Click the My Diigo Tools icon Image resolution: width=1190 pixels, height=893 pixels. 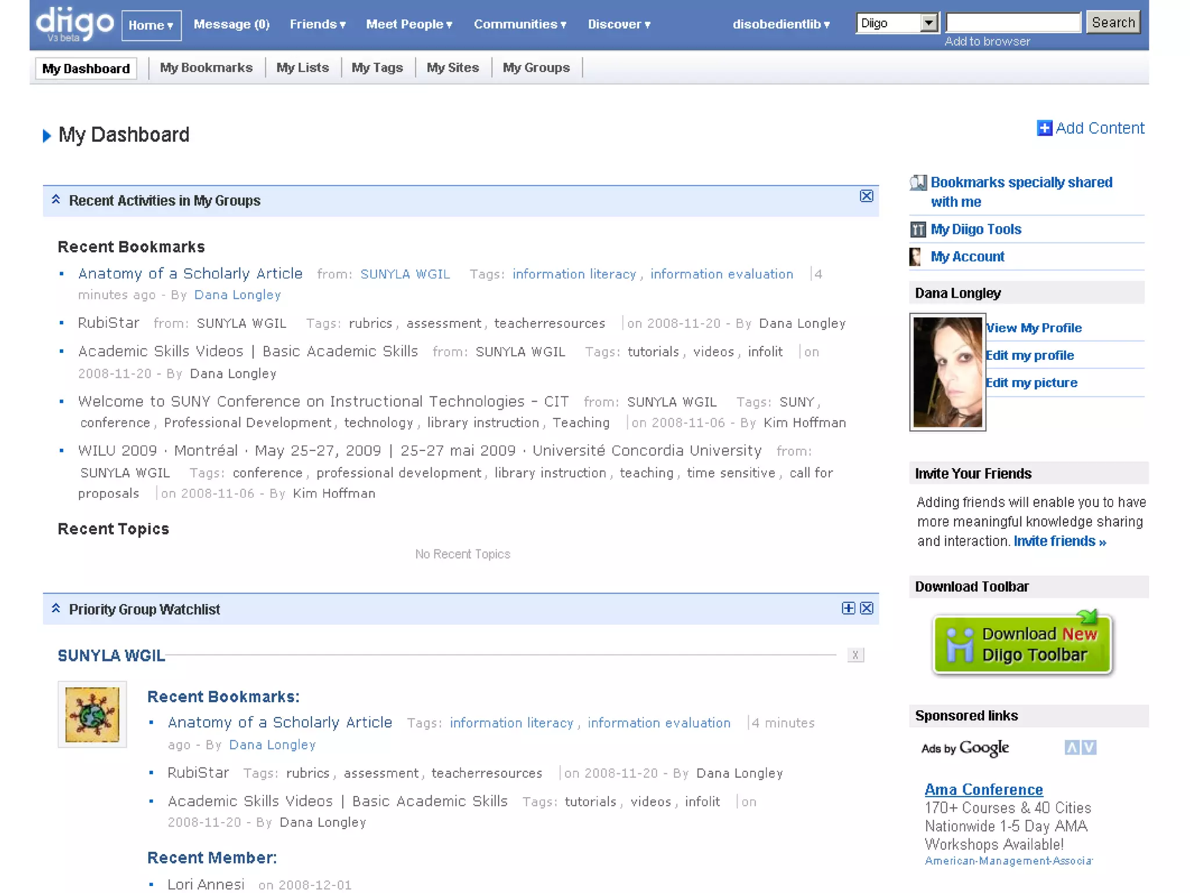click(917, 230)
